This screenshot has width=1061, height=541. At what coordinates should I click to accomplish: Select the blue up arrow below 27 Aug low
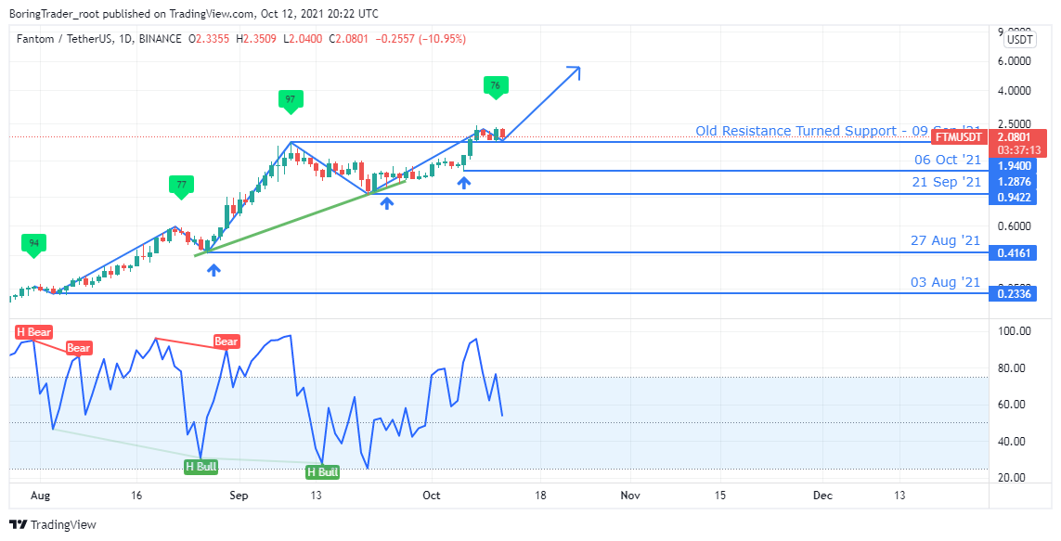[x=213, y=270]
